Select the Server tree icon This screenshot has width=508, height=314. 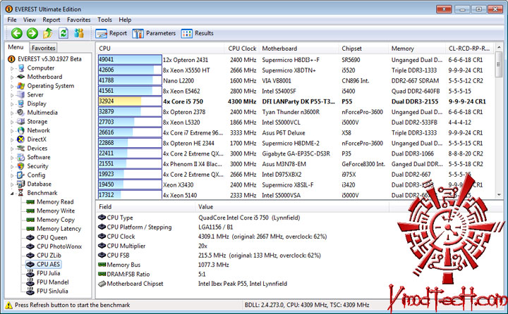pyautogui.click(x=21, y=95)
